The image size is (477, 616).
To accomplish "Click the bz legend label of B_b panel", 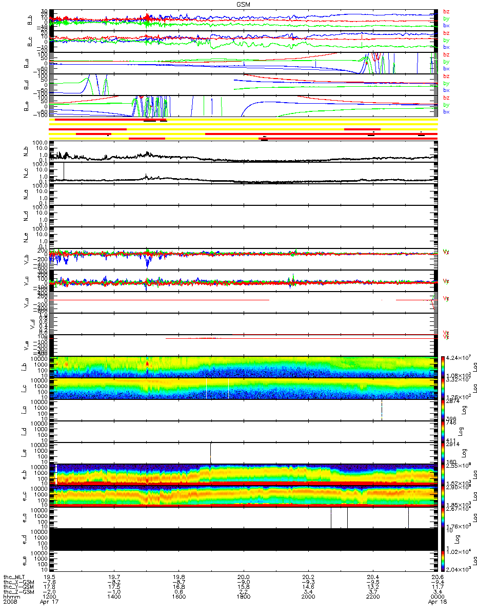I will pos(446,11).
